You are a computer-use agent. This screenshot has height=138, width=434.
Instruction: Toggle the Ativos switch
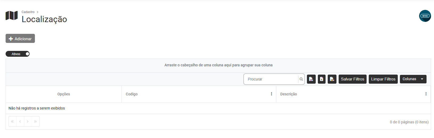point(18,54)
